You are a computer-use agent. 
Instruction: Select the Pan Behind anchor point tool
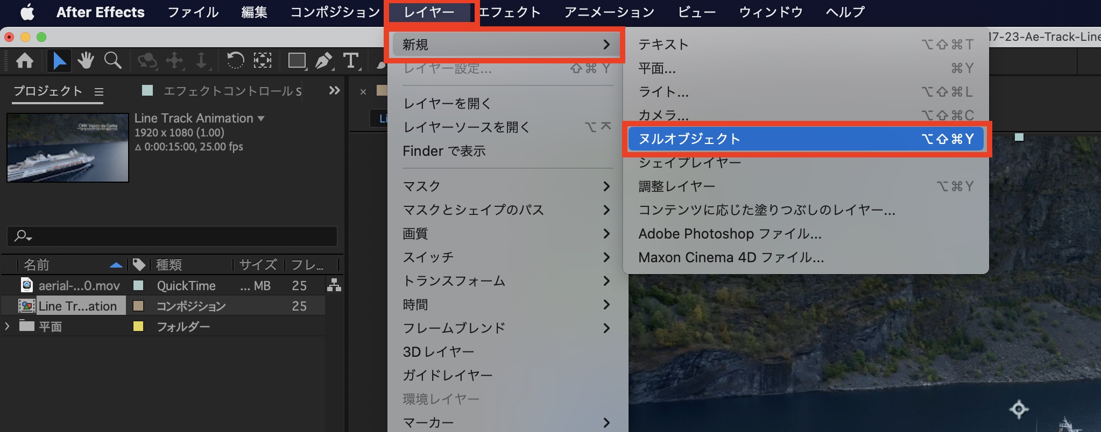point(262,61)
